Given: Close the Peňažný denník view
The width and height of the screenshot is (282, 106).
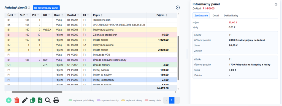Looking at the screenshot, I should tap(178, 7).
